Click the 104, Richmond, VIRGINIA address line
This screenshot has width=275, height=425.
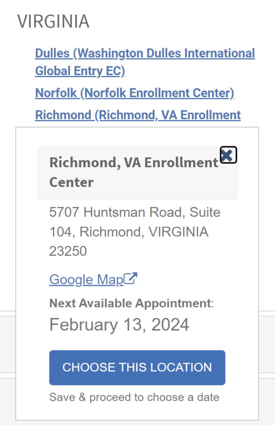[x=129, y=232]
